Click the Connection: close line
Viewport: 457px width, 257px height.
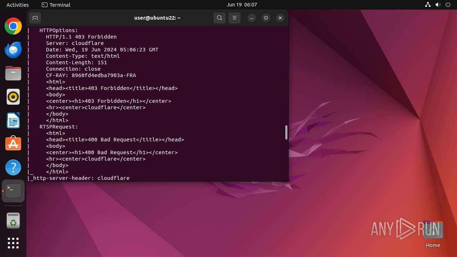pos(73,69)
